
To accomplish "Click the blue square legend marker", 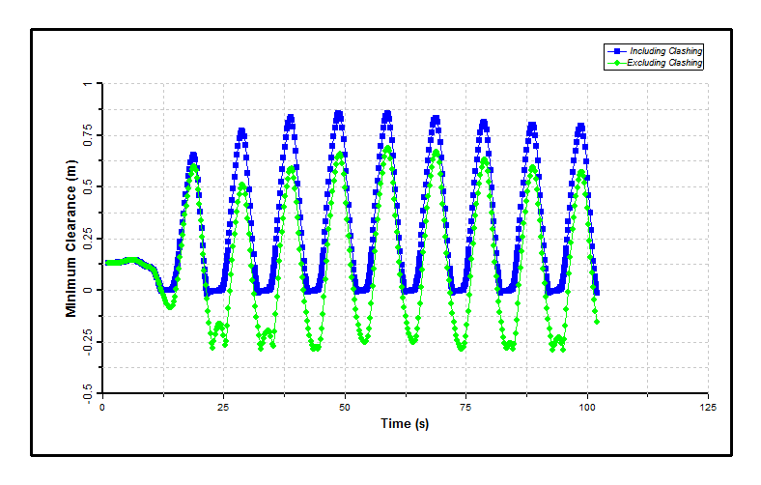I will 617,51.
